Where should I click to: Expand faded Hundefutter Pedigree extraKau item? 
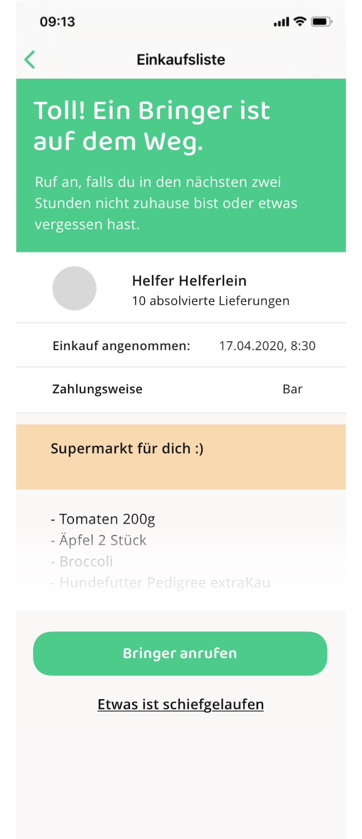point(160,583)
